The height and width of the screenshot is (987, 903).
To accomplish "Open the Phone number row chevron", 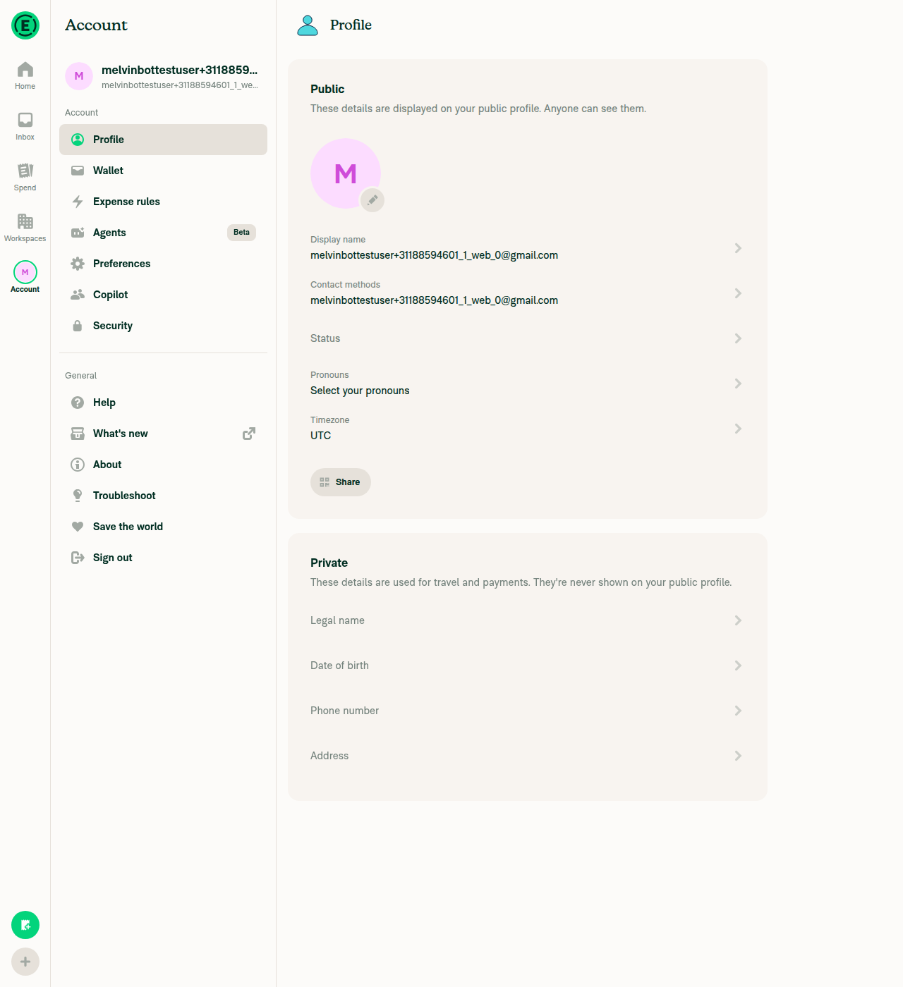I will [x=738, y=711].
